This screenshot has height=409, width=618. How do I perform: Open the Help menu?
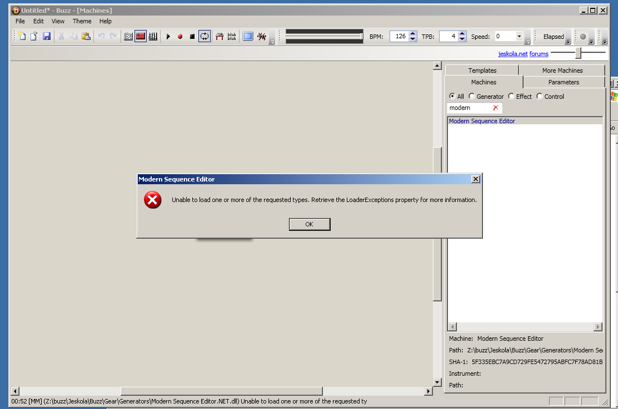click(105, 21)
